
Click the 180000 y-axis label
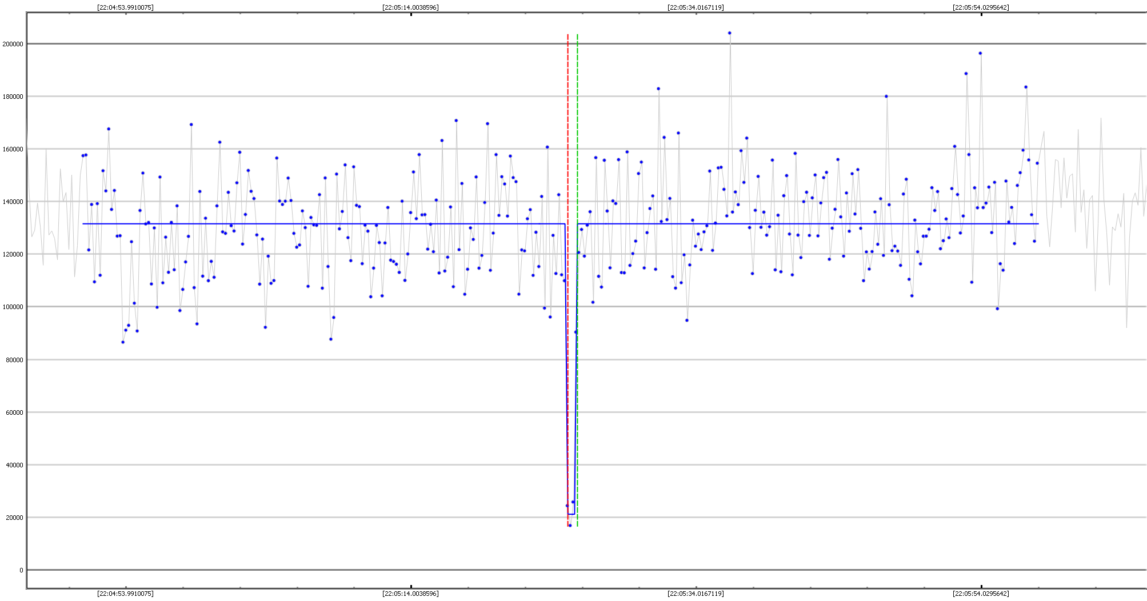coord(13,97)
